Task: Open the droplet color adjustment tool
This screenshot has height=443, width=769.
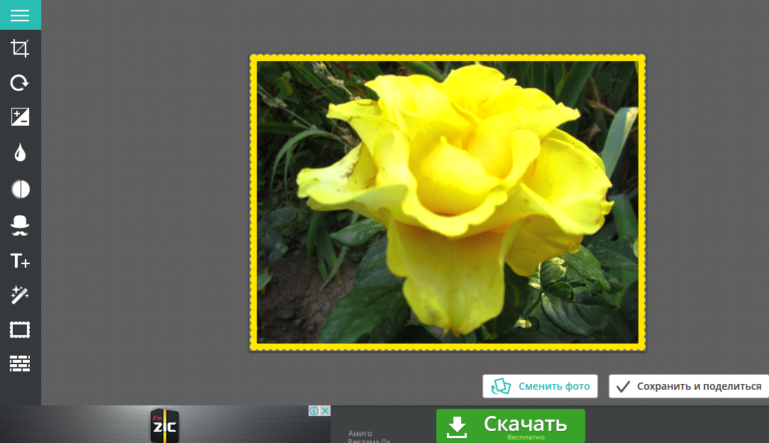Action: (x=20, y=153)
